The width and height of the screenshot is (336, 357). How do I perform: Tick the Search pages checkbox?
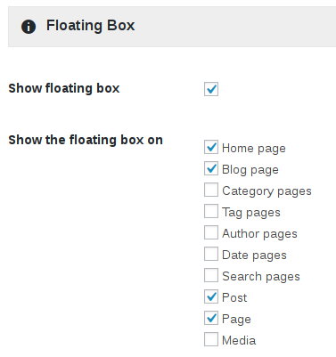(x=211, y=275)
